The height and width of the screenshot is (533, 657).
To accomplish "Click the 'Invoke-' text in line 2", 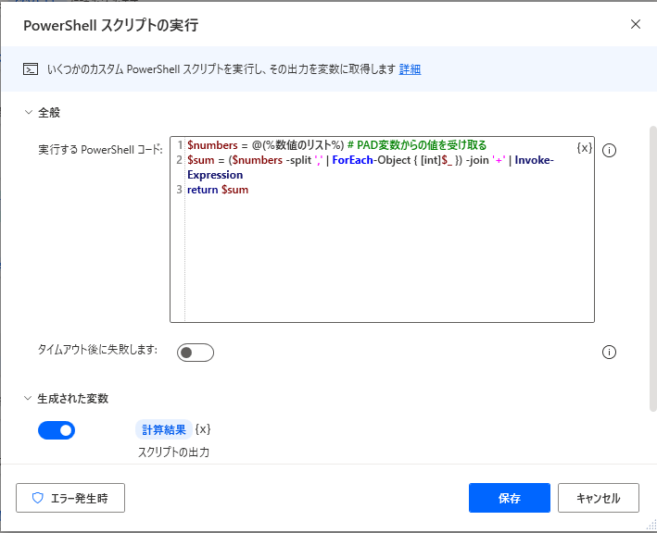I will 535,160.
